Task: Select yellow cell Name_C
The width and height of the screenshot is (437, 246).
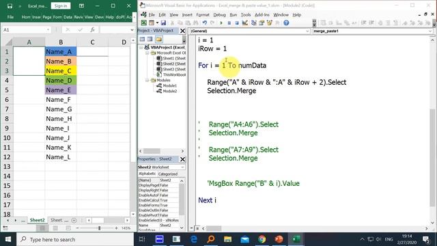Action: point(61,71)
